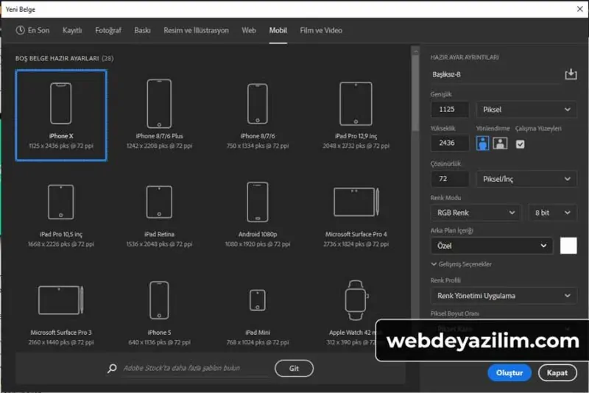Switch to the Fotoğraf tab
The image size is (589, 393).
tap(108, 30)
